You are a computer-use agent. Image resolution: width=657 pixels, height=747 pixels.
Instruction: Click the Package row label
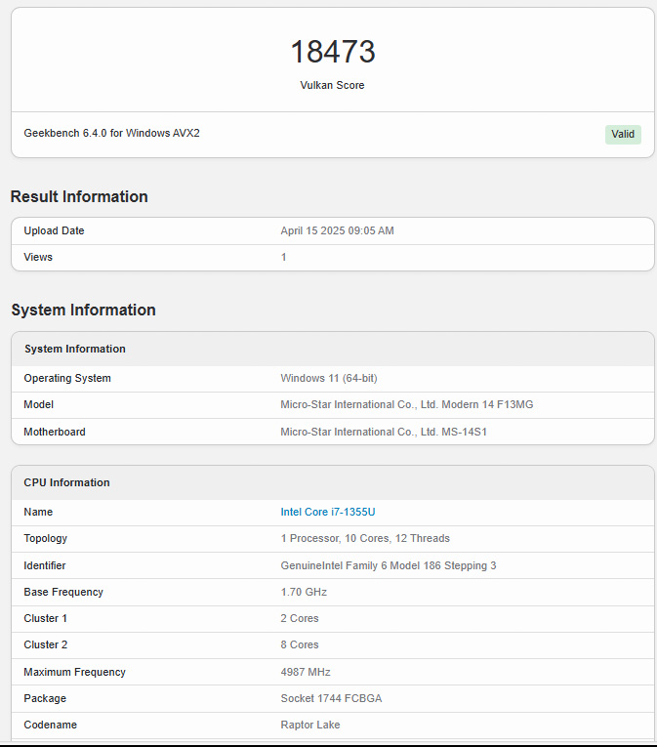[x=45, y=698]
